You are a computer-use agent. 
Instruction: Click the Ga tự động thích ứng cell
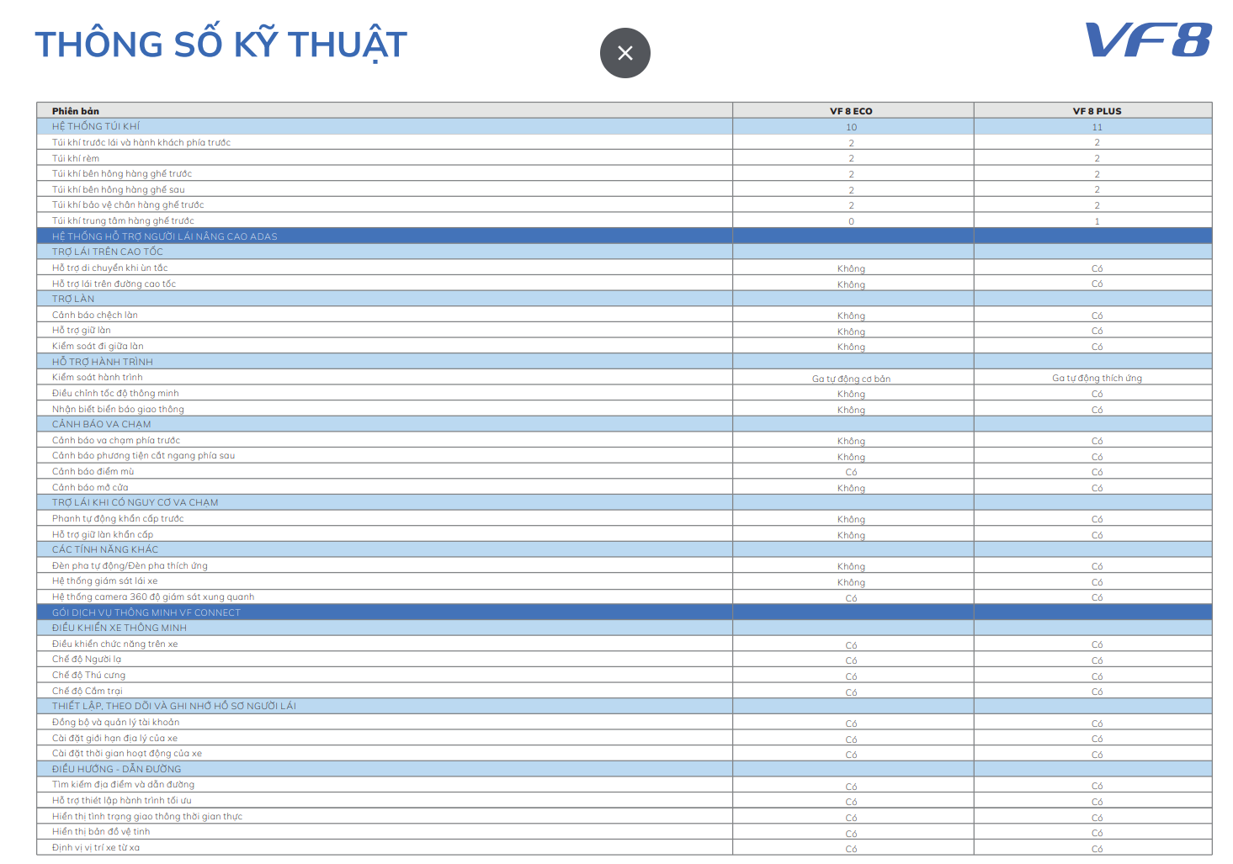pos(1096,379)
